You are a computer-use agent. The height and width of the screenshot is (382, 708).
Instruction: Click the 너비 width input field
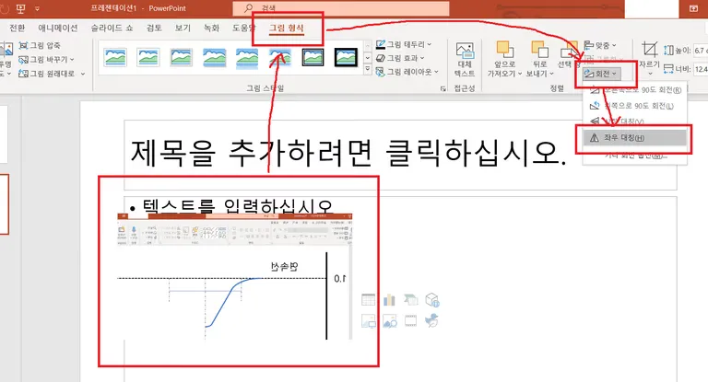(x=701, y=69)
